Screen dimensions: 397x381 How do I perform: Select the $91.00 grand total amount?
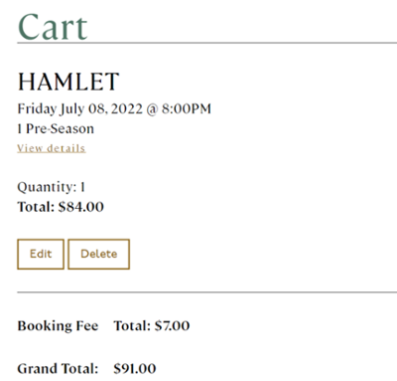[135, 369]
